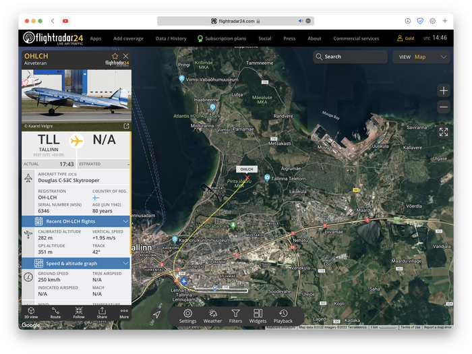
Task: Close the OHLCH flight details panel
Action: 125,56
